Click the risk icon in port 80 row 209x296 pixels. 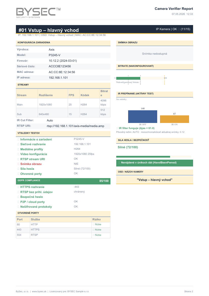coord(93,224)
